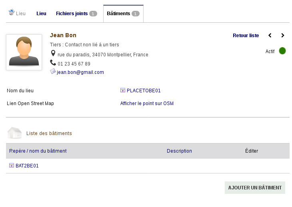Go to next record with right chevron

pos(283,36)
